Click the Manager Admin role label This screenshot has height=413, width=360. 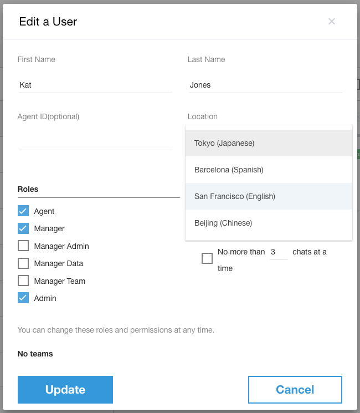point(61,246)
